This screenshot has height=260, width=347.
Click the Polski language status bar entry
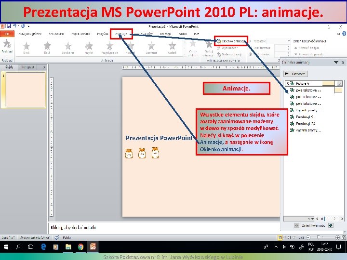67,238
